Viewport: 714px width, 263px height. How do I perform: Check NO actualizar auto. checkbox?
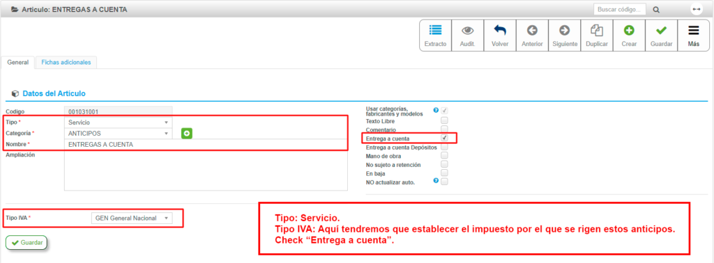444,181
